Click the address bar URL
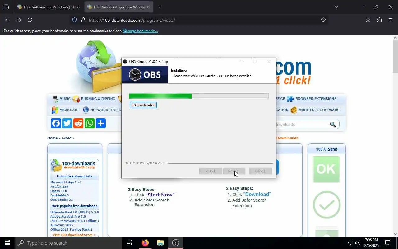Image resolution: width=398 pixels, height=249 pixels. [132, 20]
